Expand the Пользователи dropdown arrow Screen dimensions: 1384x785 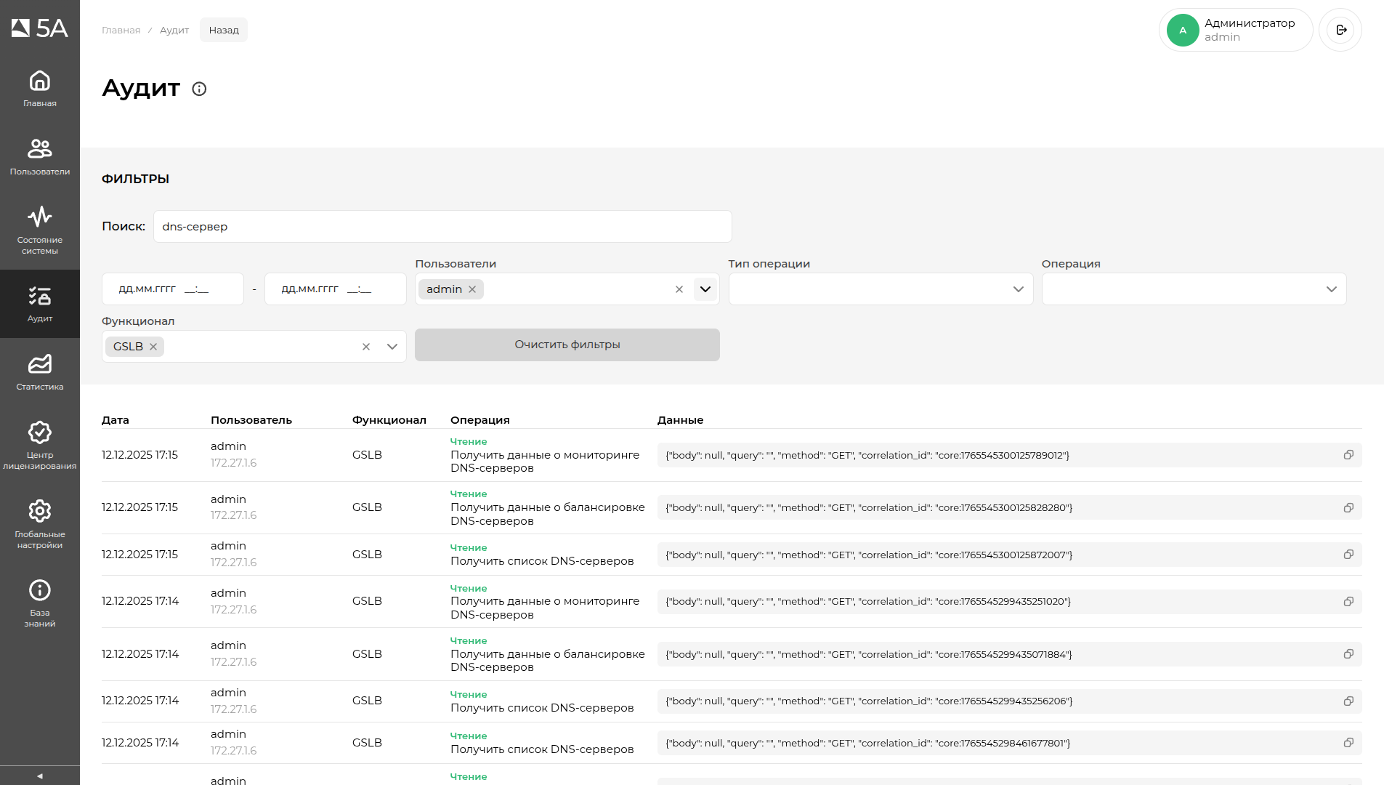[x=705, y=289]
